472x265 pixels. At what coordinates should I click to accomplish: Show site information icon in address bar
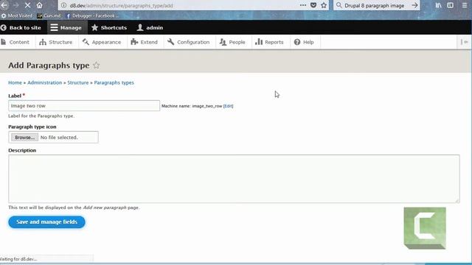(x=63, y=5)
